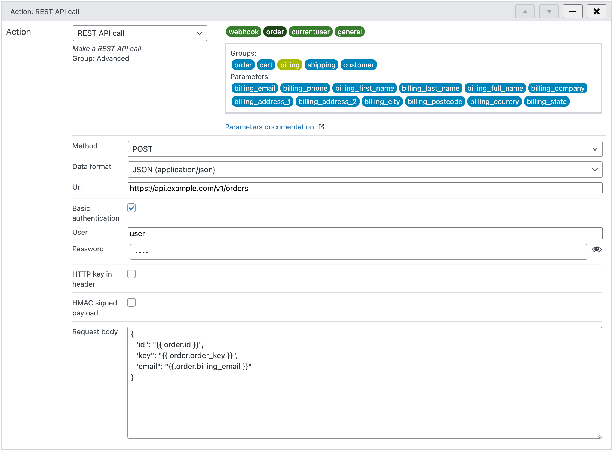This screenshot has width=613, height=451.
Task: Uncheck Basic authentication
Action: tap(131, 208)
